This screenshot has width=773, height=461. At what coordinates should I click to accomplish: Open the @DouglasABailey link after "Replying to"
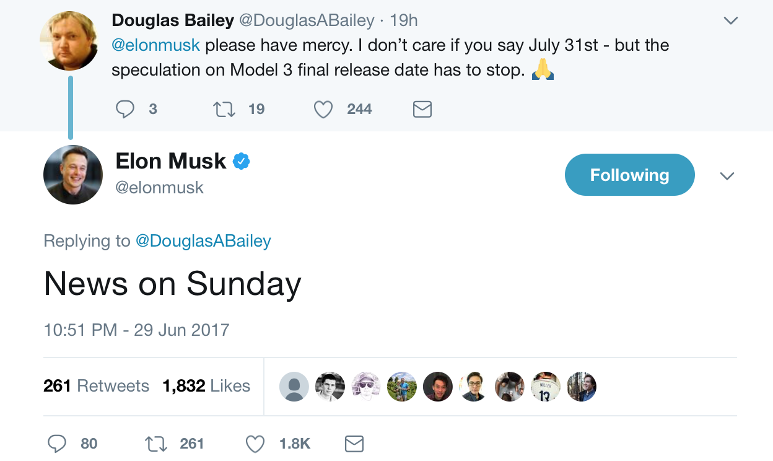pos(203,240)
